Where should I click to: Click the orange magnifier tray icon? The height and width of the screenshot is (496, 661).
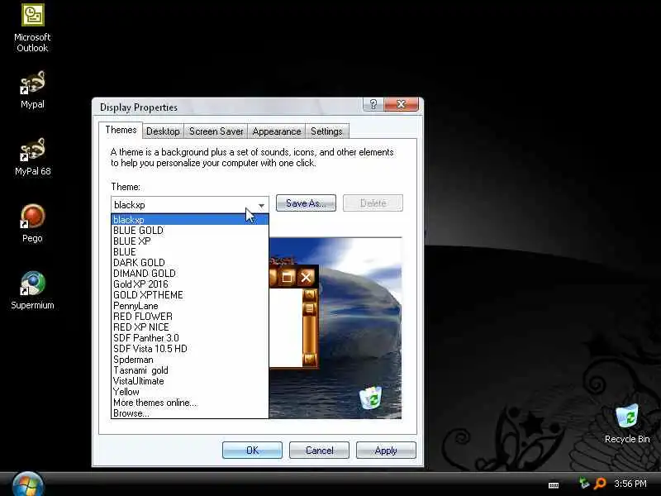pos(600,484)
